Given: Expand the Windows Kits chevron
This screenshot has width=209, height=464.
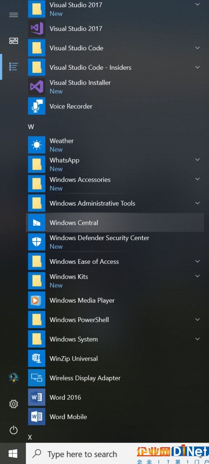Looking at the screenshot, I should 198,276.
